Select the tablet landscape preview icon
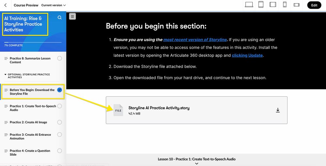326x166 pixels. pos(273,5)
